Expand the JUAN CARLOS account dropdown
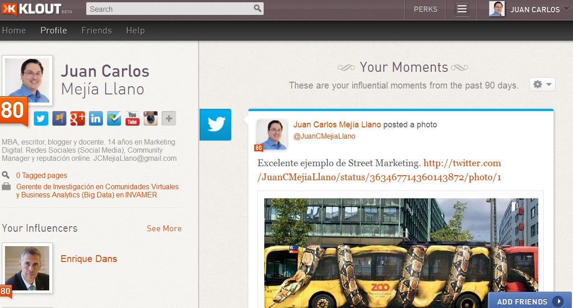Image resolution: width=573 pixels, height=308 pixels. click(566, 9)
